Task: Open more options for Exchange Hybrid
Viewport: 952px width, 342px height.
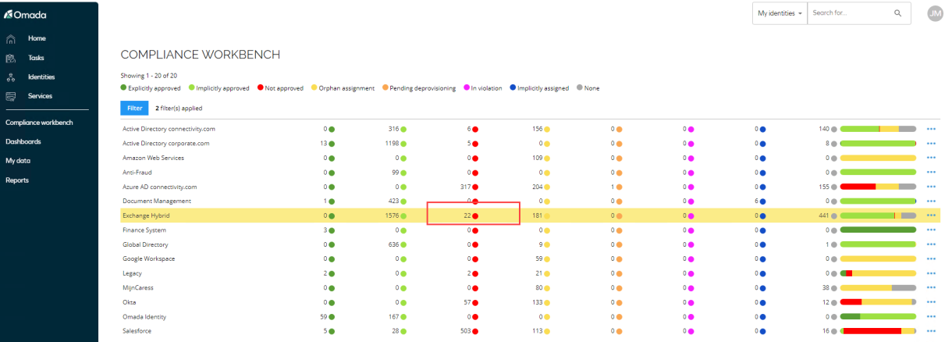Action: 931,216
